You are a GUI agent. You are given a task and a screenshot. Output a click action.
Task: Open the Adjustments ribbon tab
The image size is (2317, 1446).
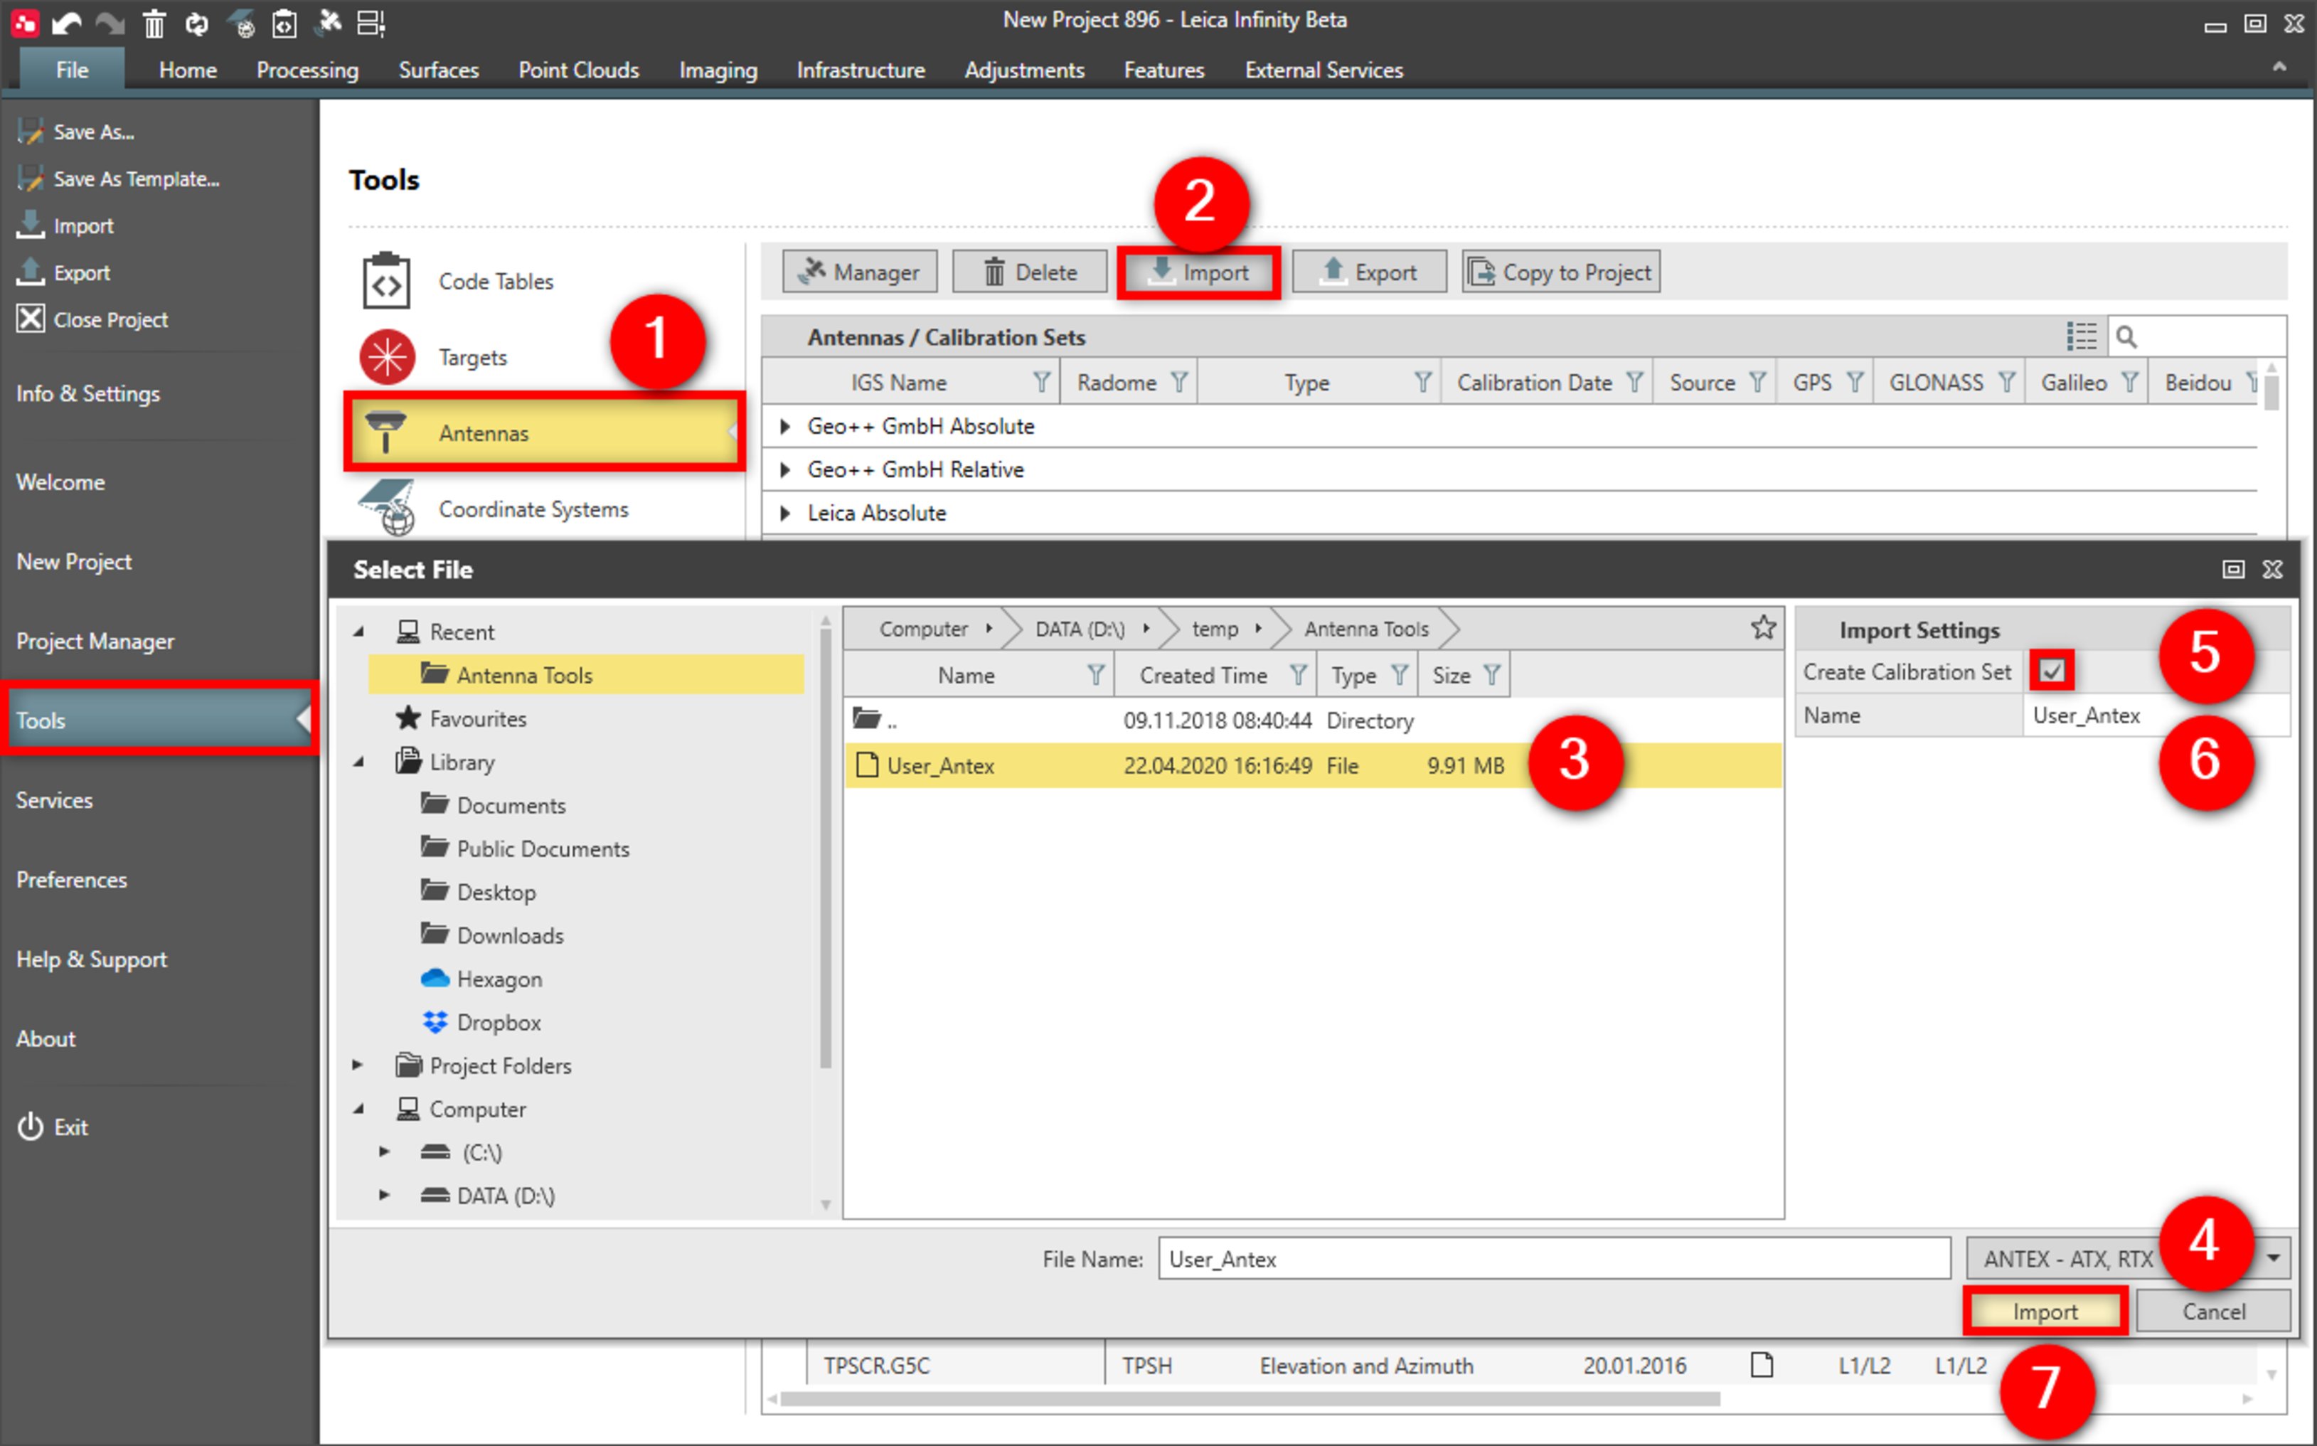[1023, 70]
